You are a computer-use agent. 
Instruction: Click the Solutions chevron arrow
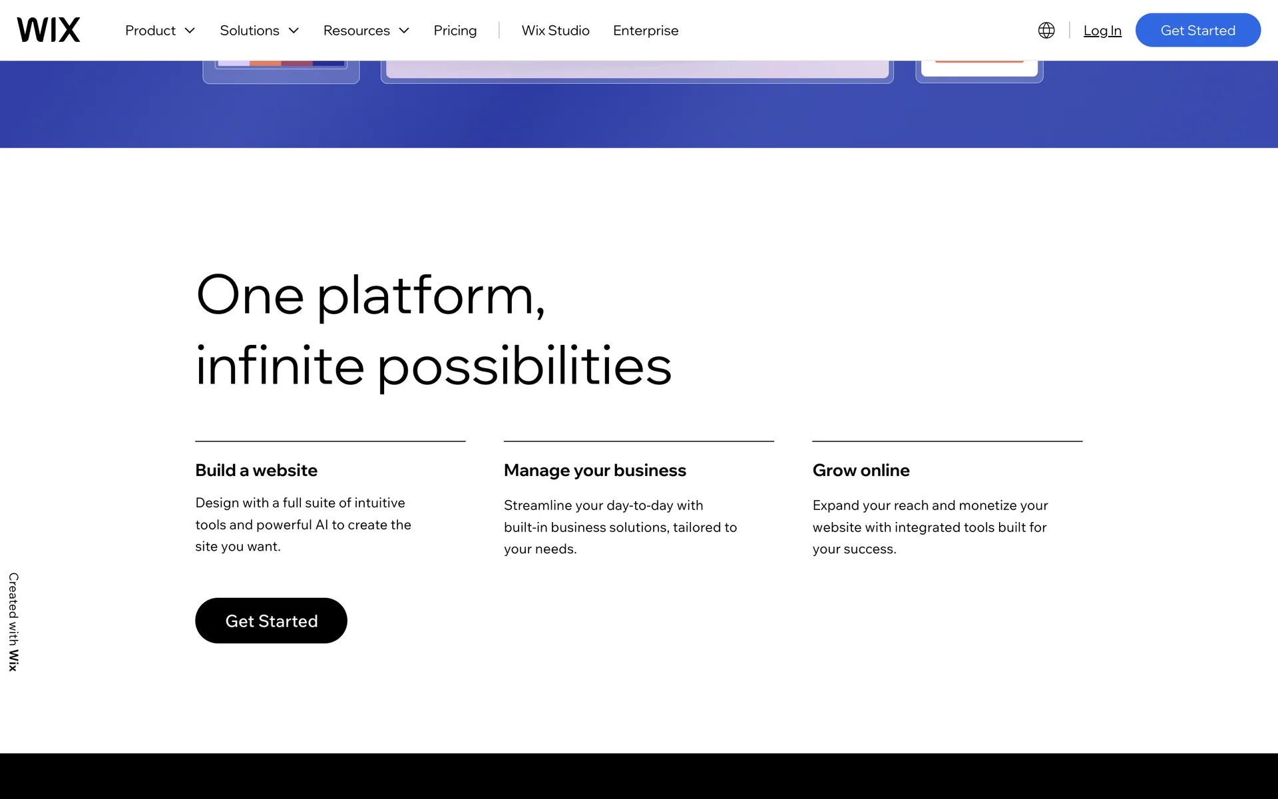[x=294, y=31]
